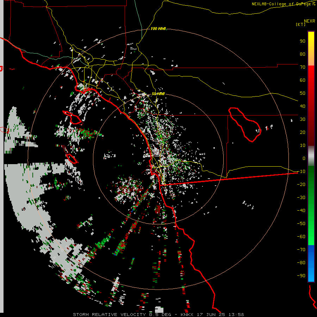Select the 80 label on the color scale
The width and height of the screenshot is (317, 317).
pos(303,54)
